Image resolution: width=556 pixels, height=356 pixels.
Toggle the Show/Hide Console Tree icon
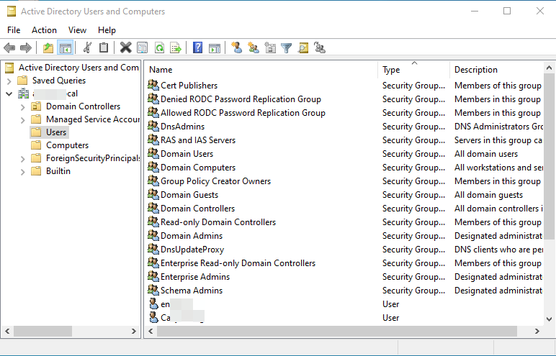pos(66,47)
